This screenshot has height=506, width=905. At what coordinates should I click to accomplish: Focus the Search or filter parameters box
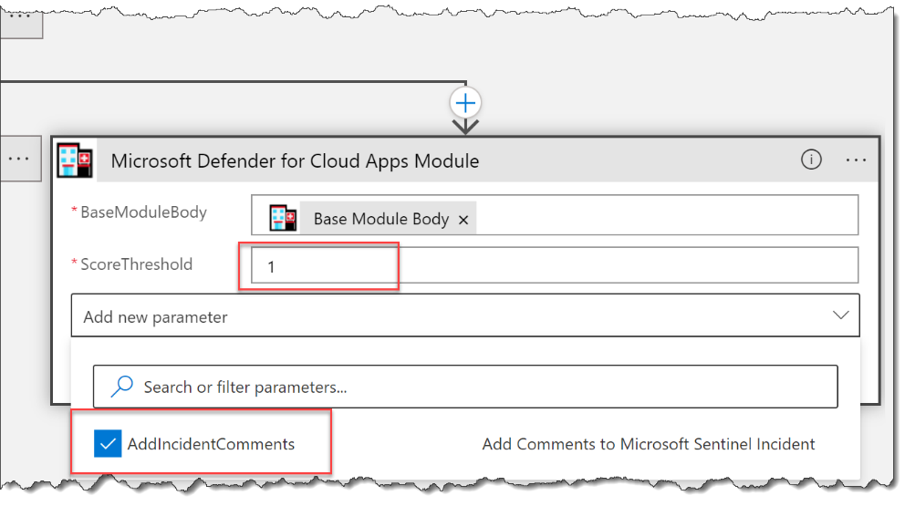(x=465, y=387)
